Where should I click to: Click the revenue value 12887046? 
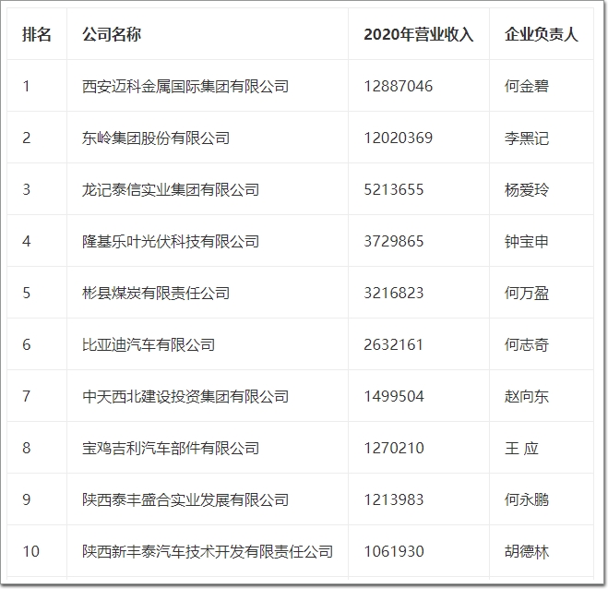399,86
